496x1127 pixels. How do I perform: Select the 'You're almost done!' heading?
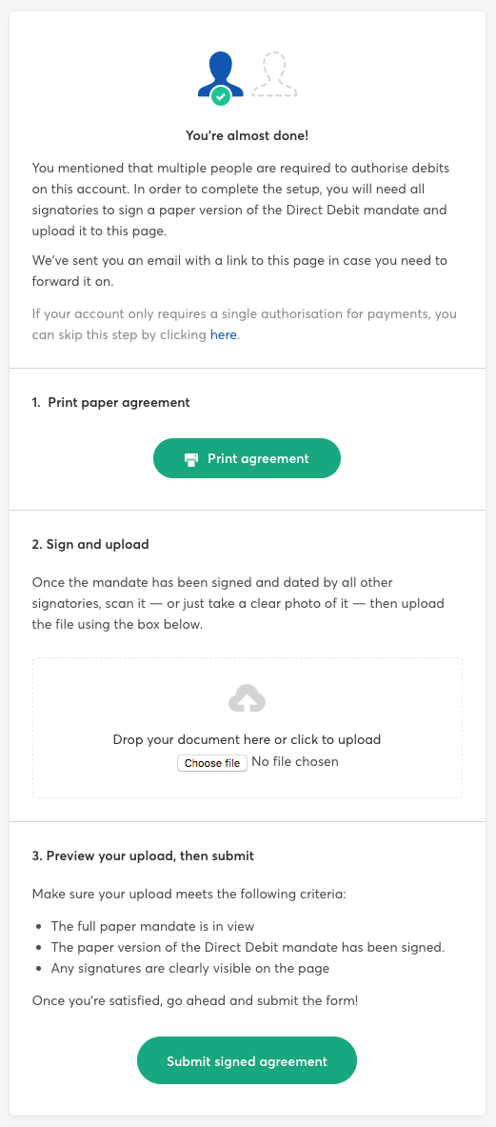pyautogui.click(x=247, y=135)
